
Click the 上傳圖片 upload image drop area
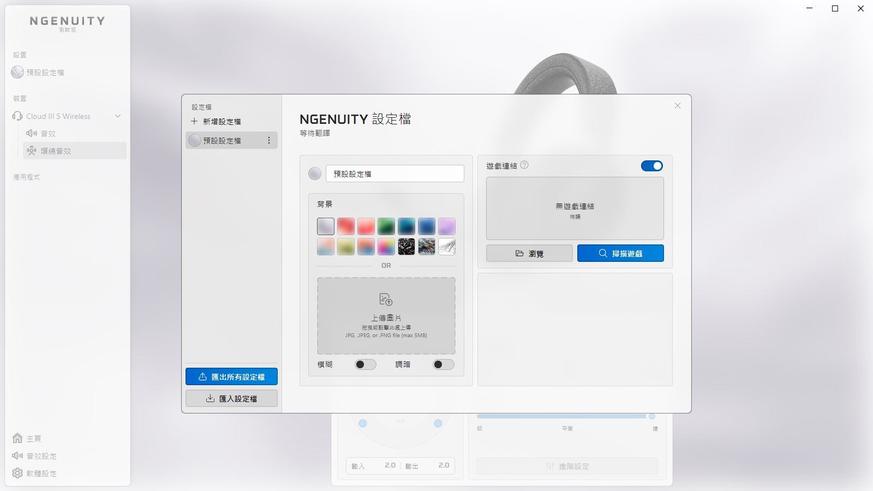tap(386, 316)
